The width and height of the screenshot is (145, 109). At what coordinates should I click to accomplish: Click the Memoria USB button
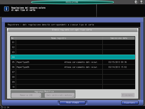pyautogui.click(x=26, y=95)
